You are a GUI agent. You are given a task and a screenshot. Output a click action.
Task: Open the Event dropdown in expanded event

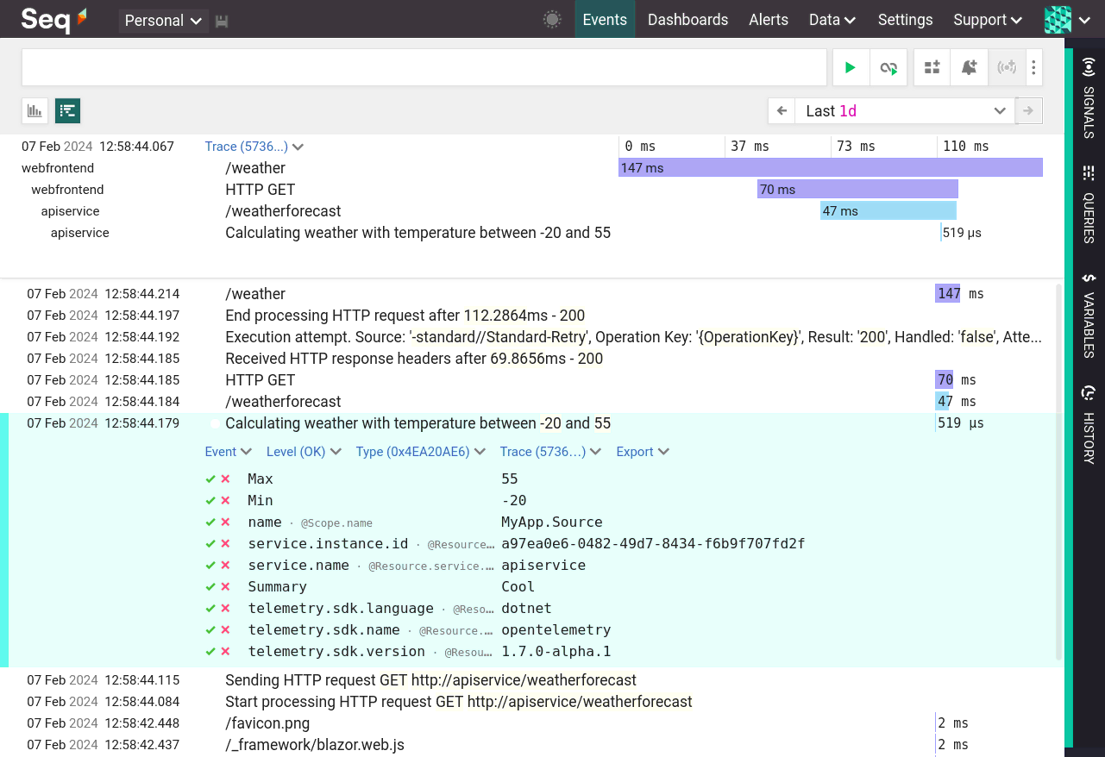point(229,452)
